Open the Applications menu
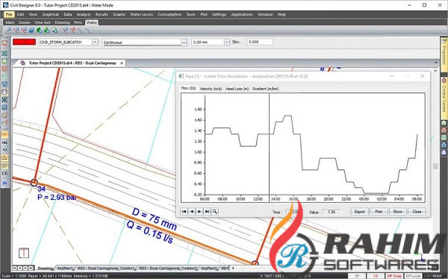Image resolution: width=448 pixels, height=279 pixels. [x=242, y=14]
